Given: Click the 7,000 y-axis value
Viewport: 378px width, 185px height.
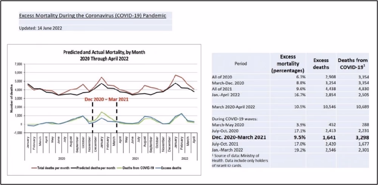Looking at the screenshot, I should (x=18, y=64).
